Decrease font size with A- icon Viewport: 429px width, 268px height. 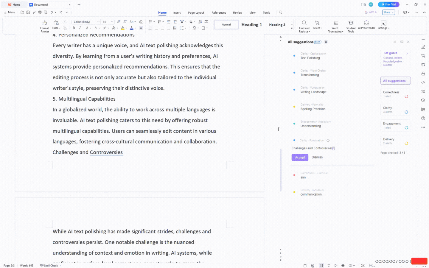(125, 22)
